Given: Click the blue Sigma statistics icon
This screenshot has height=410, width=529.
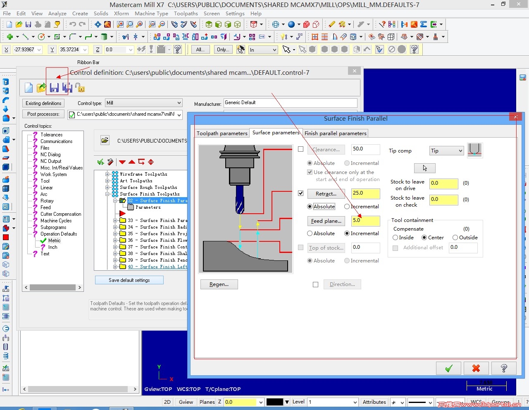Looking at the screenshot, I should pos(424,24).
